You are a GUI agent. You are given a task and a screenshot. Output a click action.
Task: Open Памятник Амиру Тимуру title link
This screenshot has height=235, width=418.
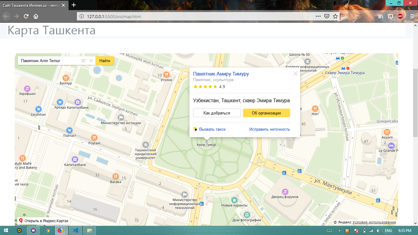point(221,74)
